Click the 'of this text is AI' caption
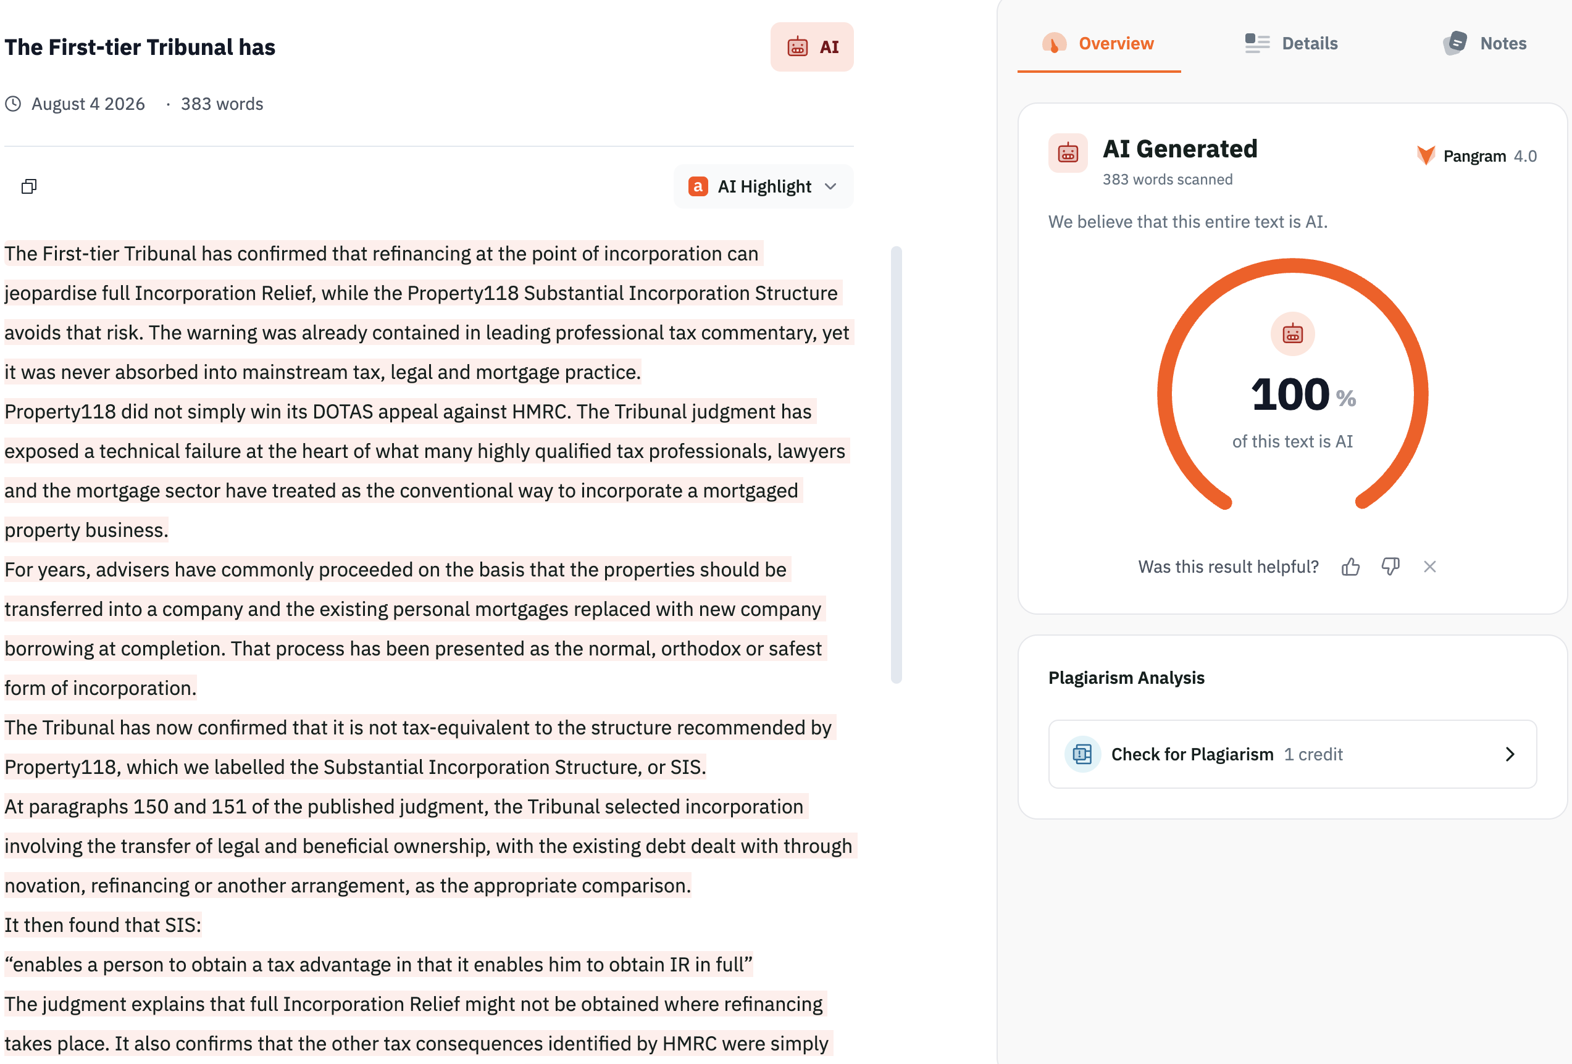 click(x=1293, y=441)
